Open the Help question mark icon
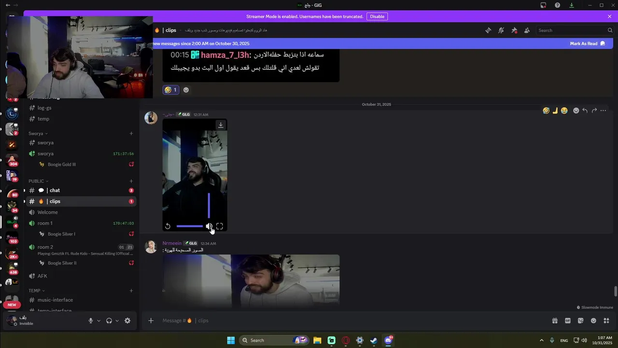Image resolution: width=618 pixels, height=348 pixels. point(558,5)
